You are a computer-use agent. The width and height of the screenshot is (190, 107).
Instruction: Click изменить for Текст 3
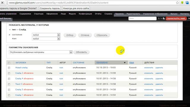[149, 84]
